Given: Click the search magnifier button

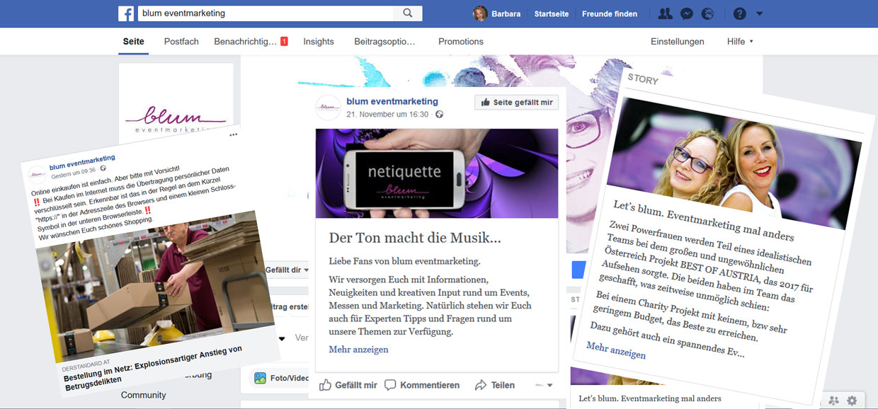Looking at the screenshot, I should pyautogui.click(x=408, y=13).
